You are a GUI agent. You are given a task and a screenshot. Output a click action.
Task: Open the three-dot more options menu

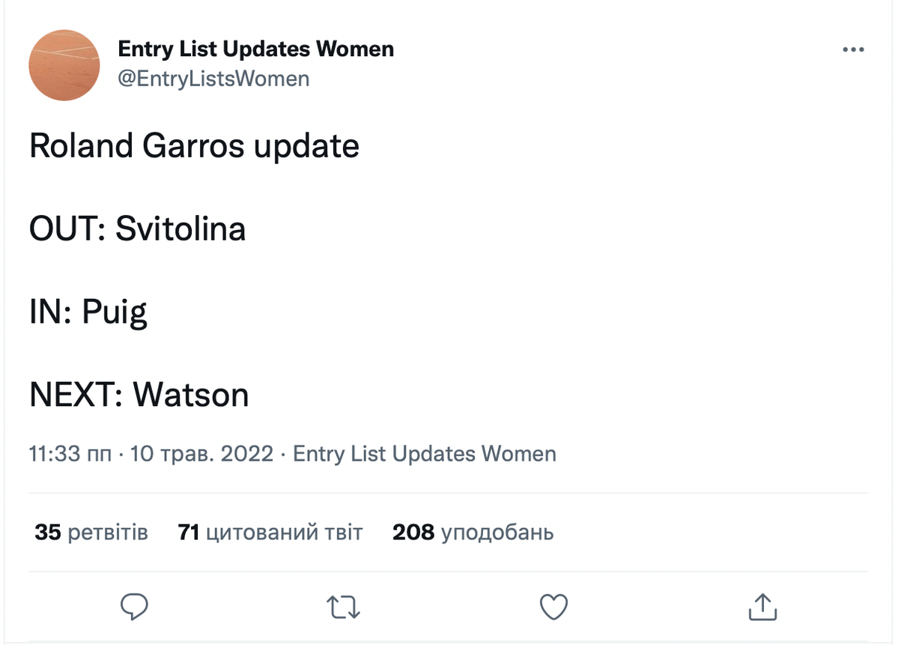point(853,50)
